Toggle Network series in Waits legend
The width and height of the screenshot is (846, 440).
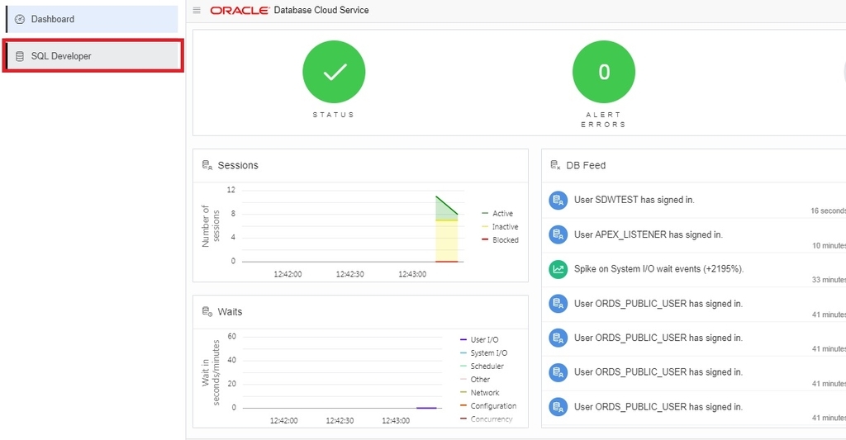coord(480,393)
